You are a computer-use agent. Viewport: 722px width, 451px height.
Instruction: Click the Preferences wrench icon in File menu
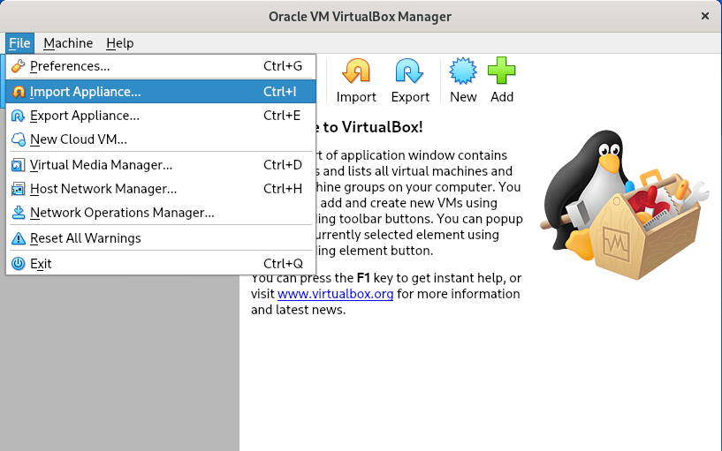[18, 66]
